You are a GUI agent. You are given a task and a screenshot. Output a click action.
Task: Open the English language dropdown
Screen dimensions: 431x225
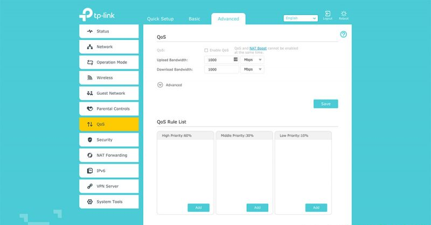click(x=301, y=18)
